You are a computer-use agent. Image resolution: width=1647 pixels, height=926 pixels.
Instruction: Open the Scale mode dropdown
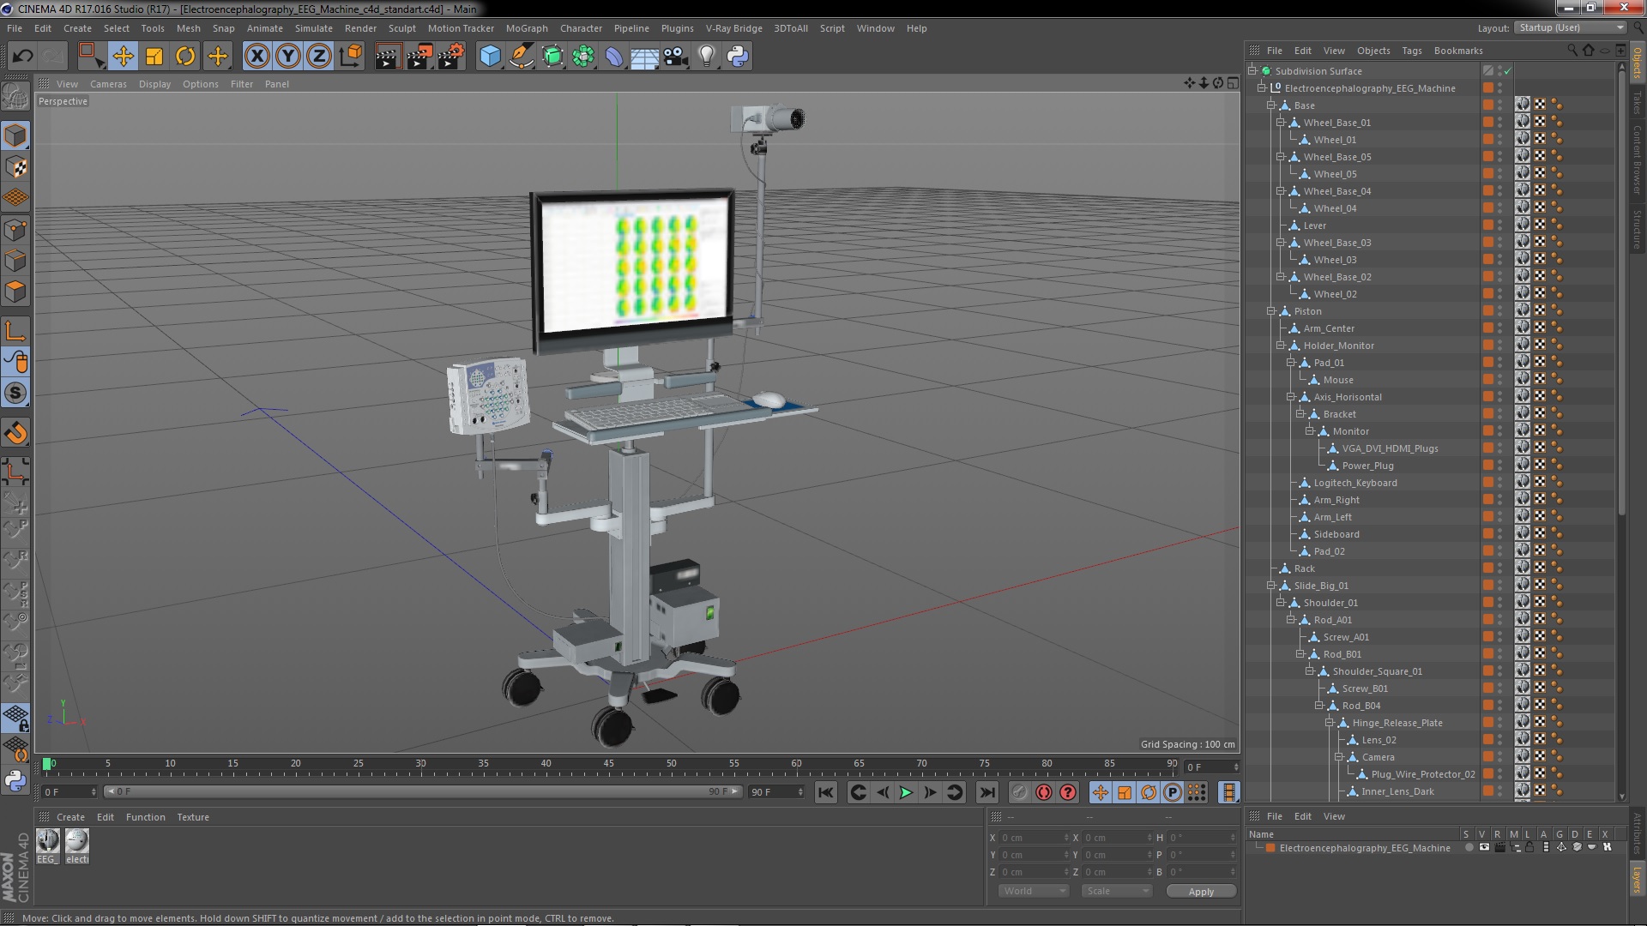(x=1117, y=892)
